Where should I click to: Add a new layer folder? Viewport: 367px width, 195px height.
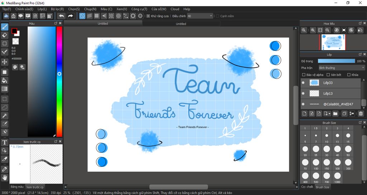click(335, 113)
